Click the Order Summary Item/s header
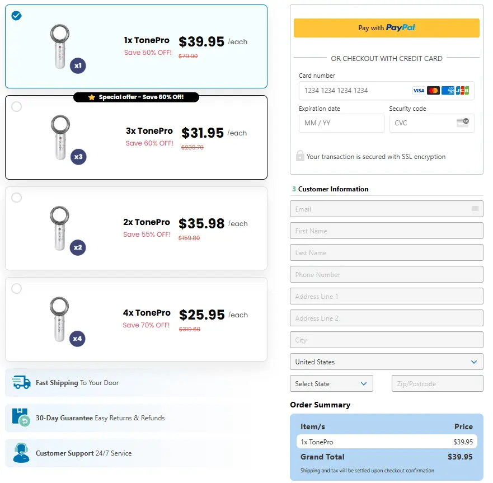493x483 pixels. point(312,426)
